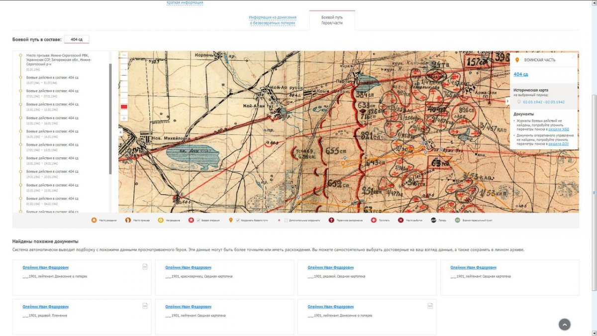Click document icon on рядовой Пленение card

(x=145, y=306)
